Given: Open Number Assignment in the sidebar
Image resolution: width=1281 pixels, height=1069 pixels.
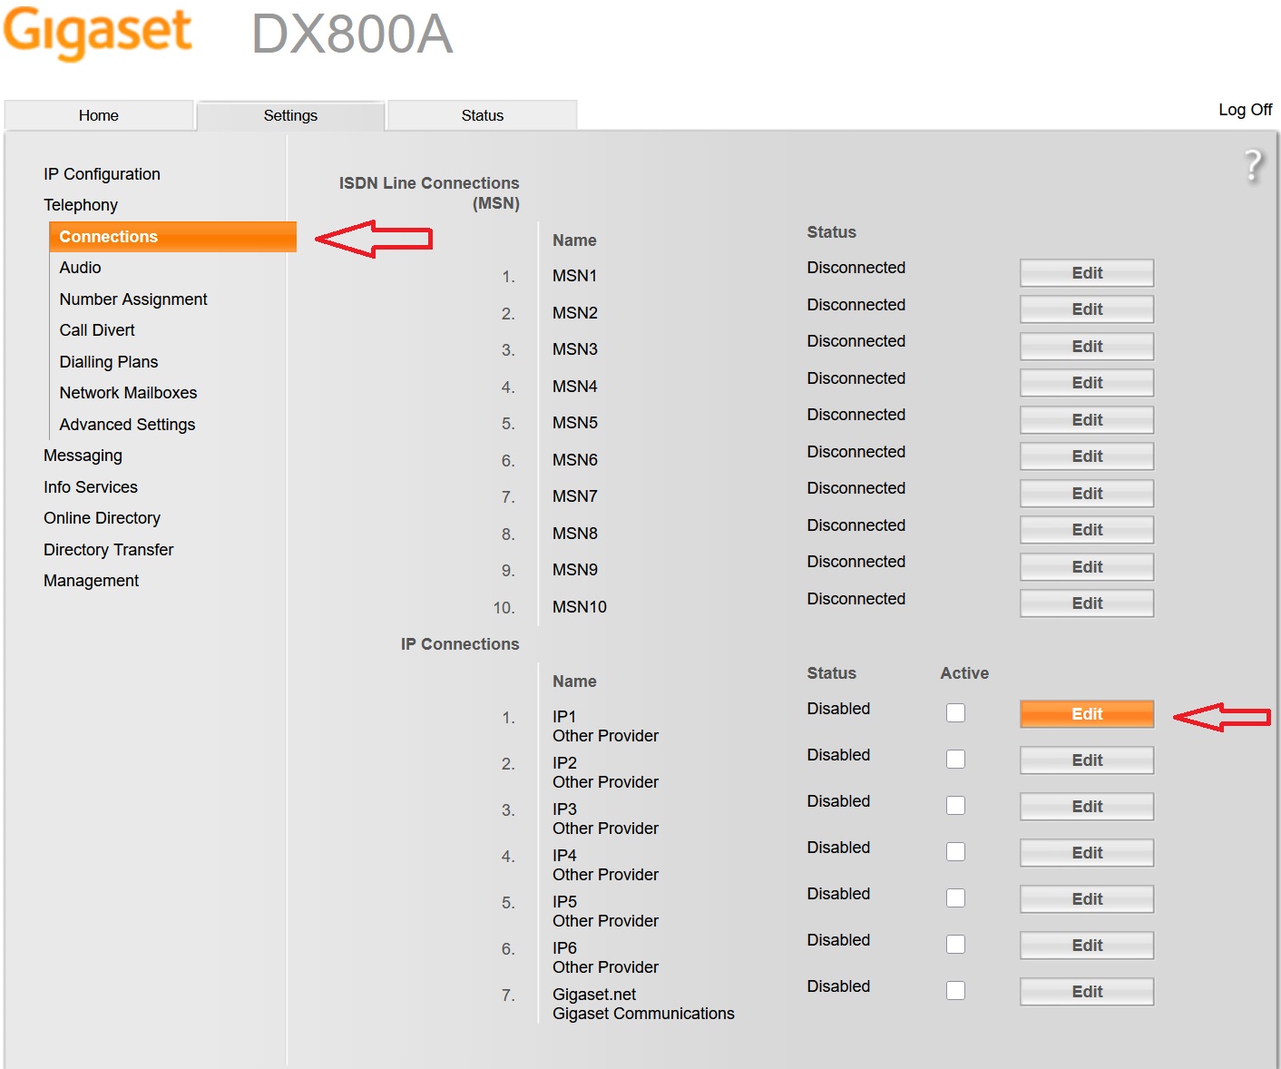Looking at the screenshot, I should click(x=133, y=299).
